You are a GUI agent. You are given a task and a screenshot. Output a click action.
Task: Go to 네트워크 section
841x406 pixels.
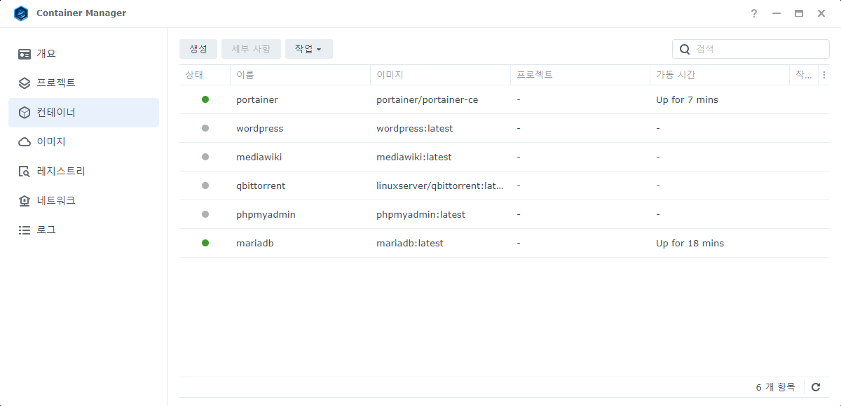(x=83, y=201)
